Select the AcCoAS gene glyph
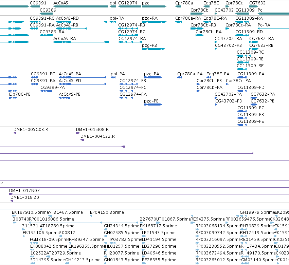 [x=81, y=6]
